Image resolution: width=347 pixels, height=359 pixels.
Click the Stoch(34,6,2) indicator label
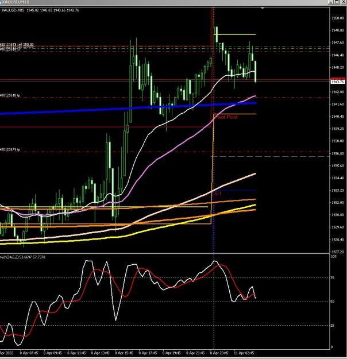point(22,257)
